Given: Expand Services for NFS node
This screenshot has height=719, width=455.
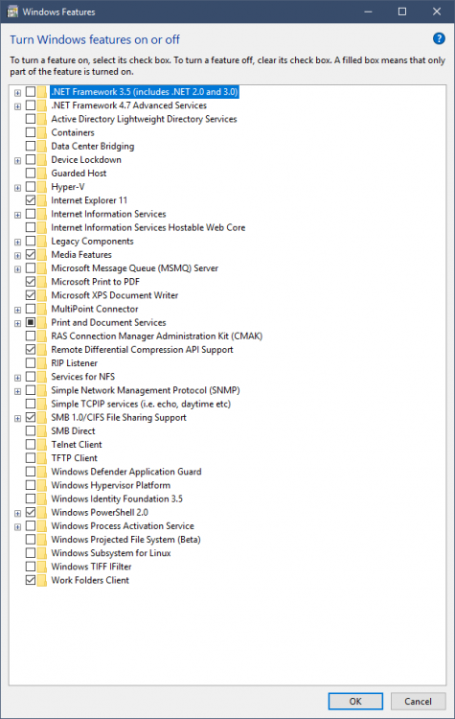Looking at the screenshot, I should (x=17, y=378).
